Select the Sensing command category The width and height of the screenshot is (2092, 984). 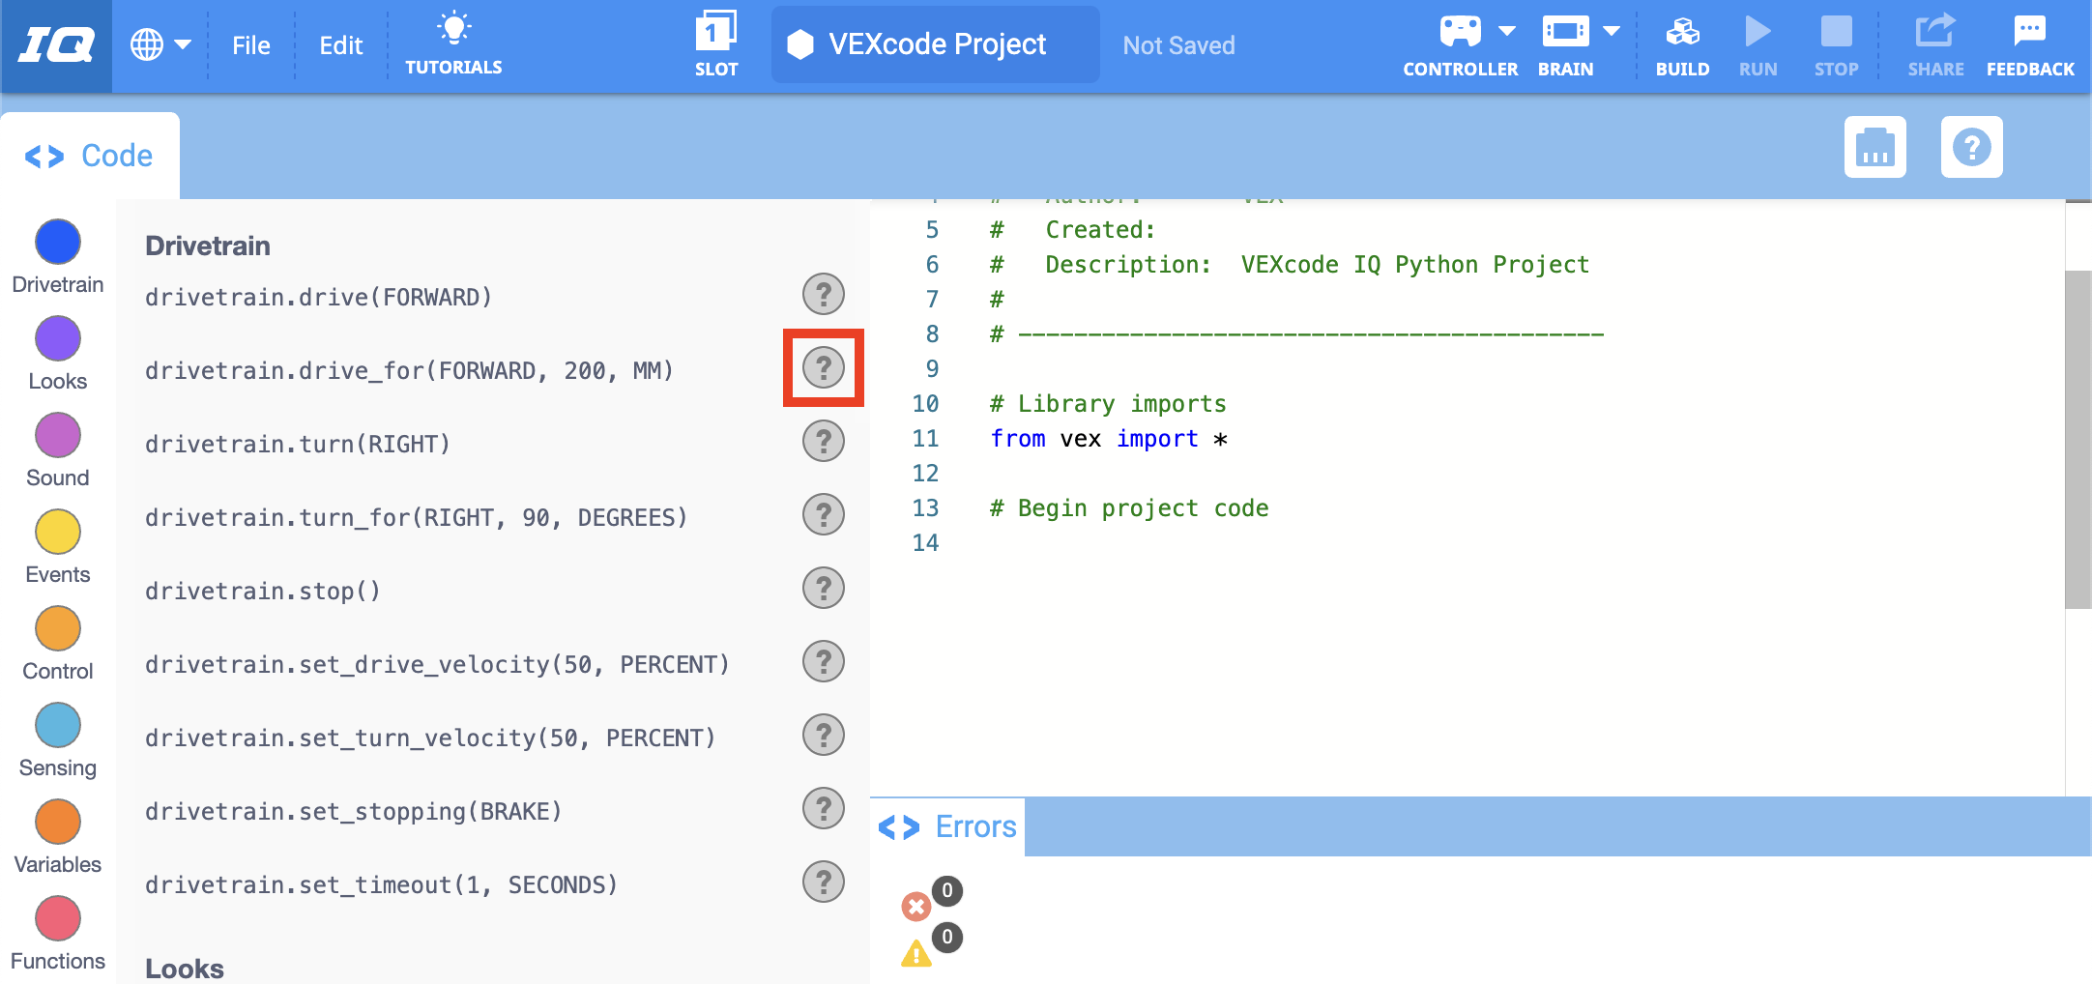pyautogui.click(x=57, y=724)
